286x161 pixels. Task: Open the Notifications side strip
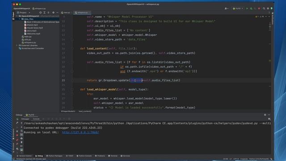click(273, 18)
